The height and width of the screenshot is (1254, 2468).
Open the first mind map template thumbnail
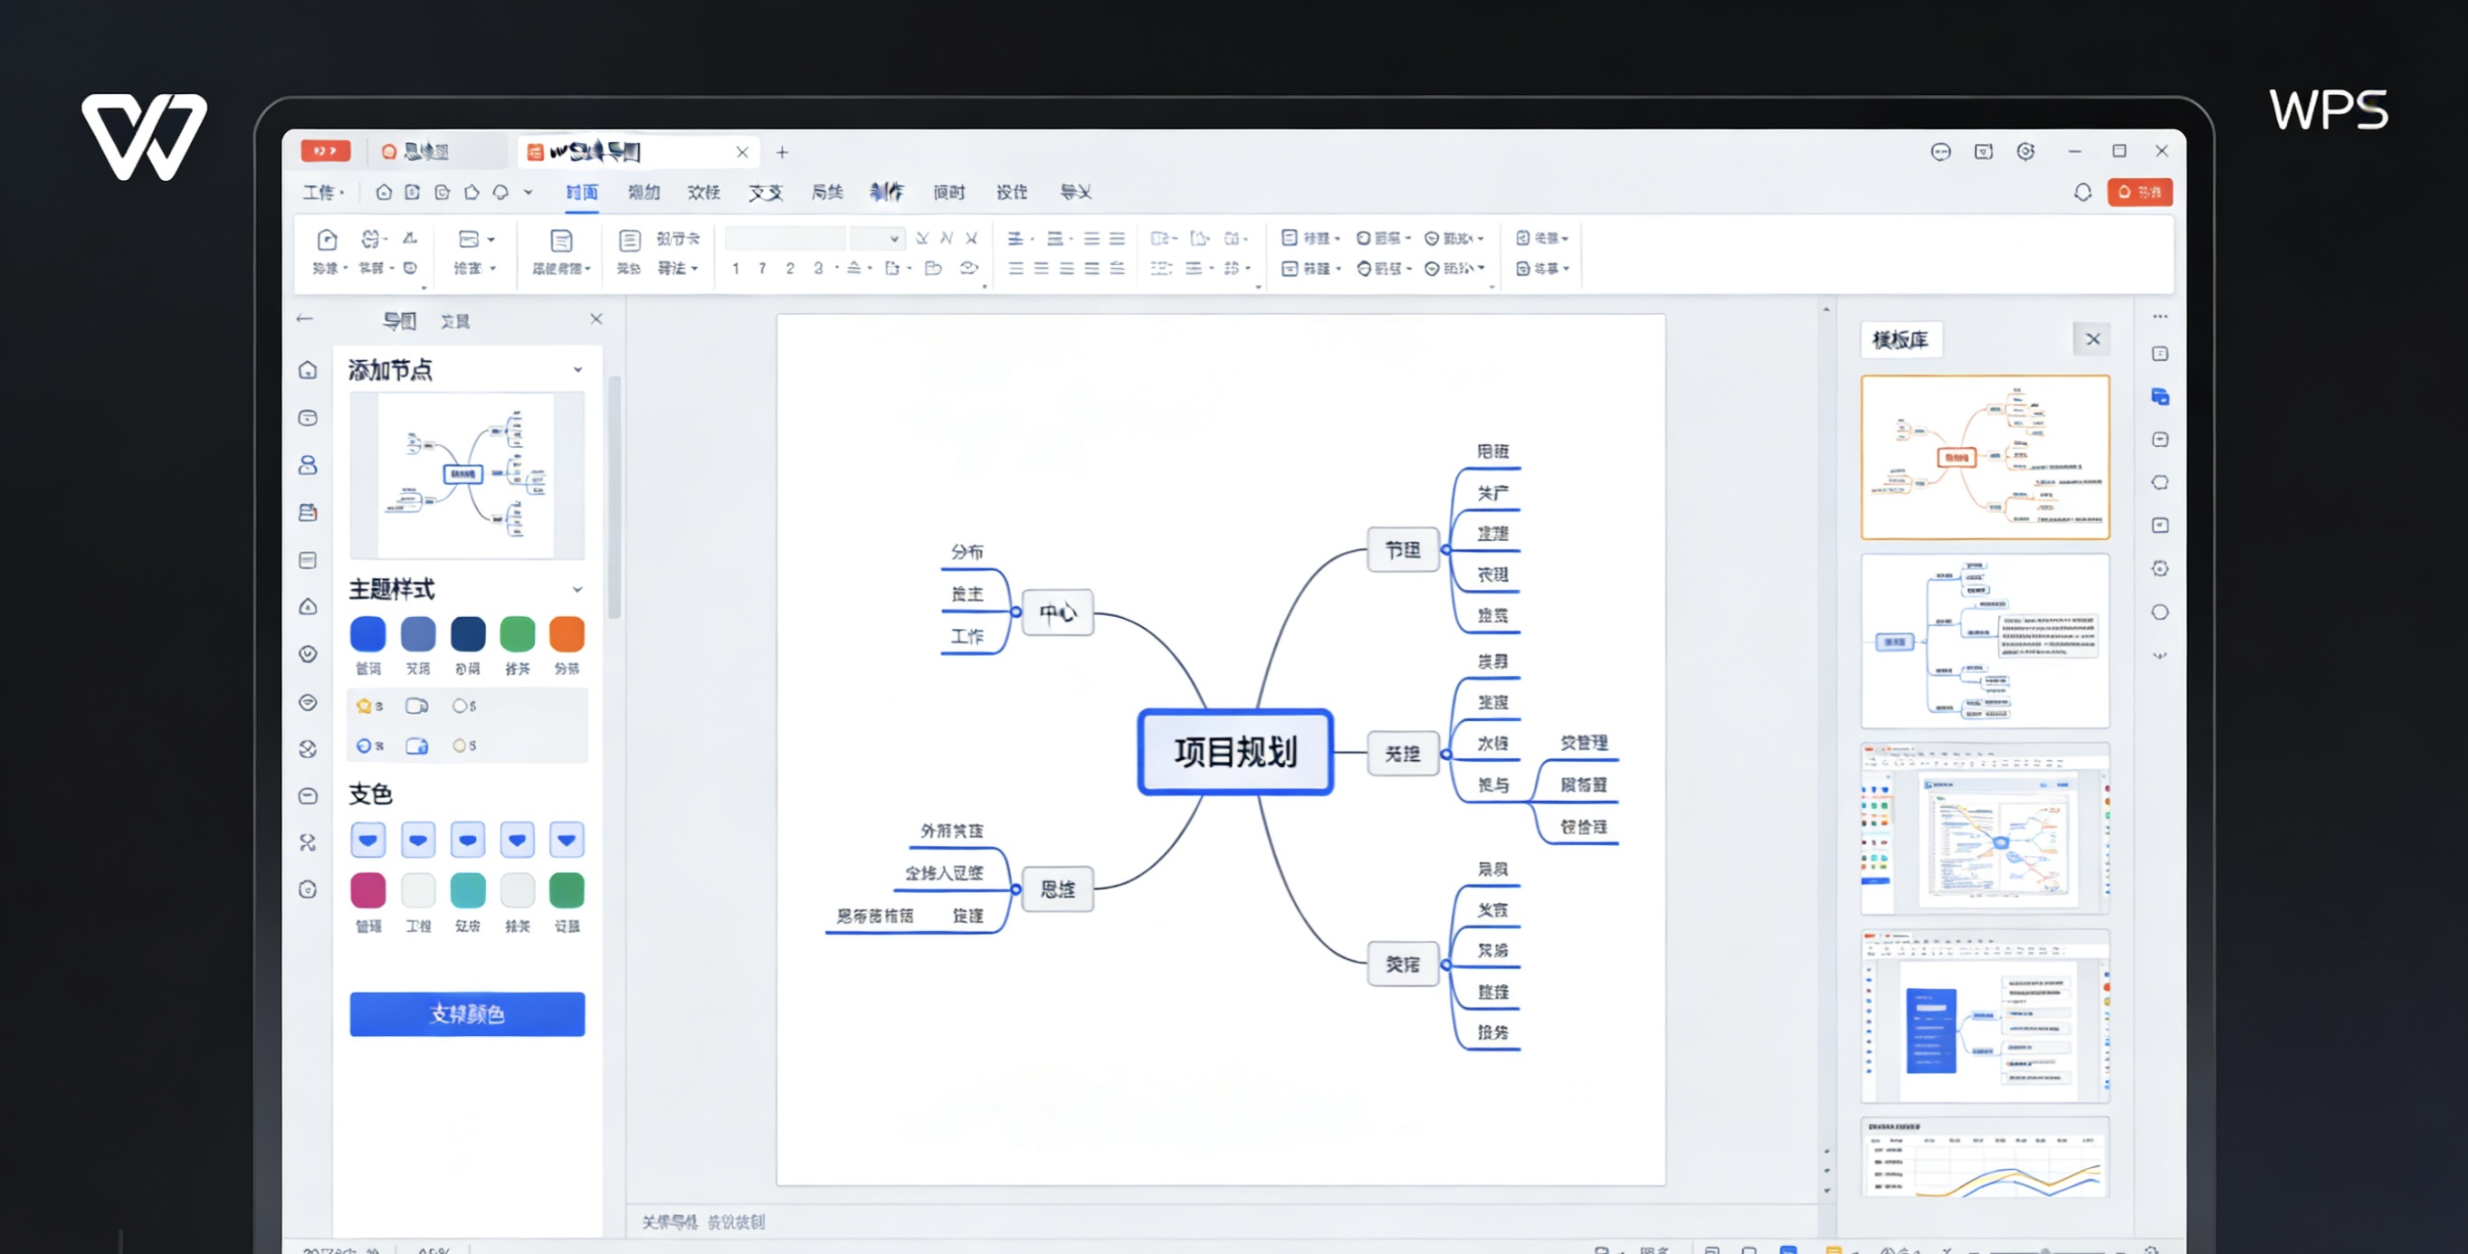(1984, 457)
